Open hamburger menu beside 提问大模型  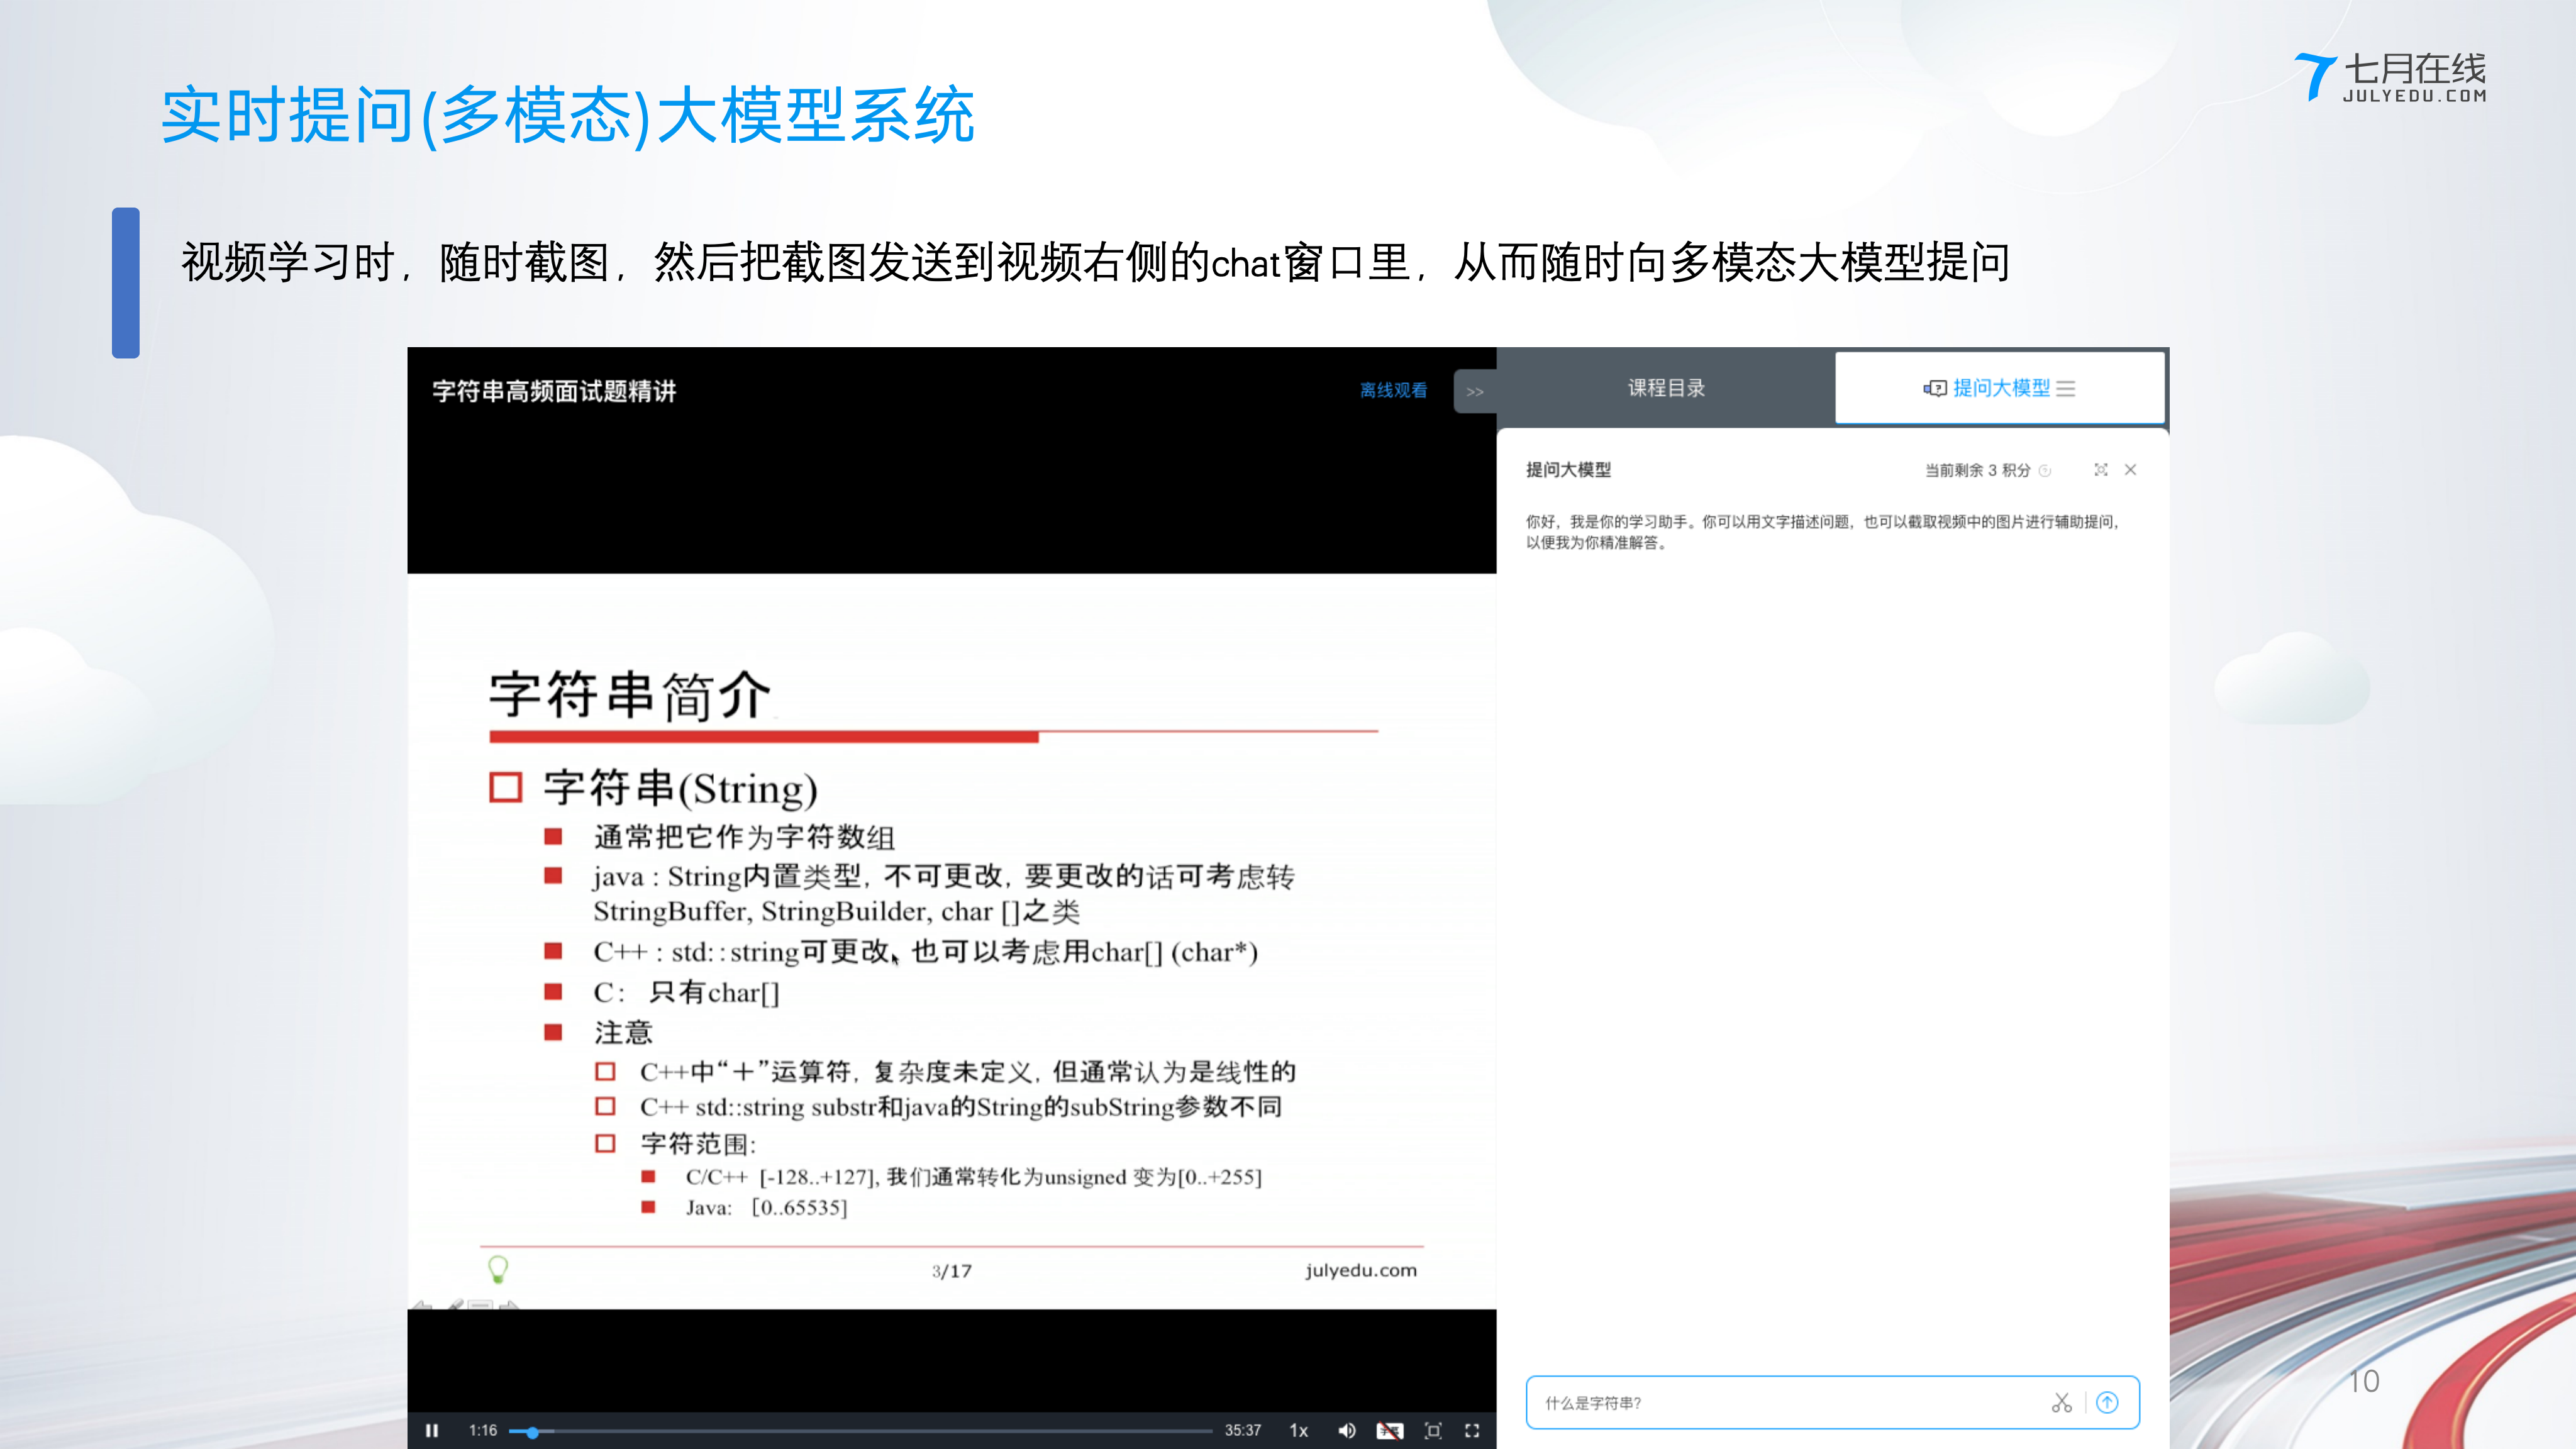pyautogui.click(x=2066, y=388)
